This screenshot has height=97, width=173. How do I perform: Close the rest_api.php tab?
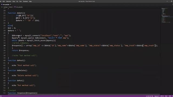pos(11,4)
